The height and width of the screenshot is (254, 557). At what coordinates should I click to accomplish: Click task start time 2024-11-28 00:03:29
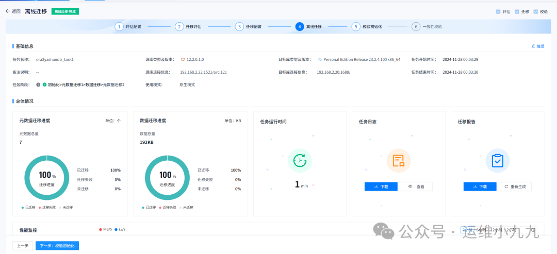[461, 59]
